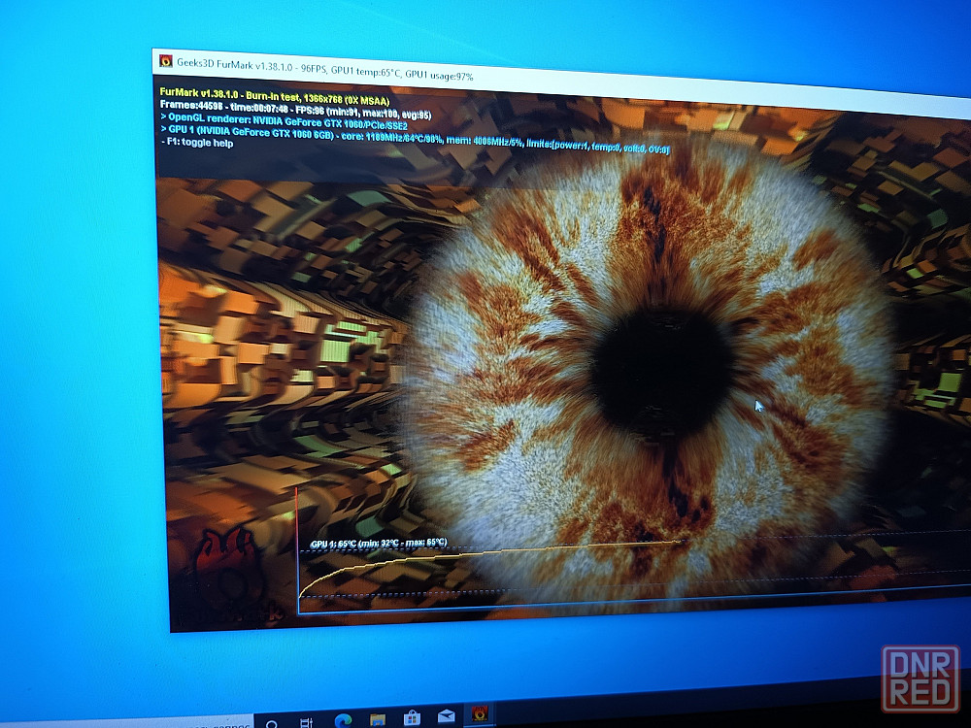Click the FurMark window title bar text

pos(325,69)
